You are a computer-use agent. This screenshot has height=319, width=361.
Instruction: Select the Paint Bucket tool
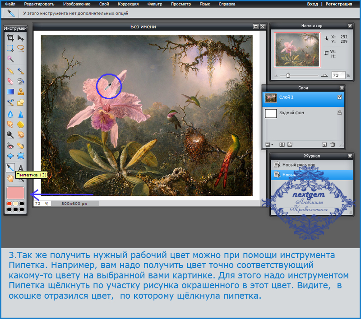click(21, 81)
